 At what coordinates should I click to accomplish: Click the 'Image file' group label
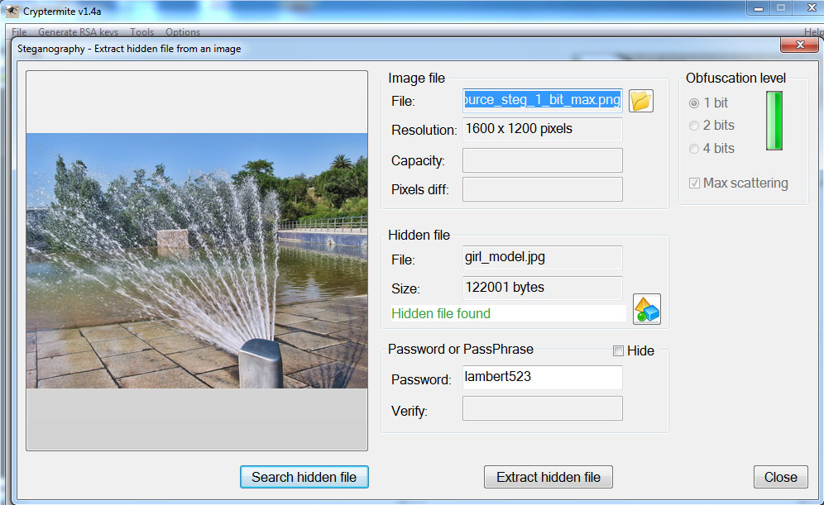(416, 79)
